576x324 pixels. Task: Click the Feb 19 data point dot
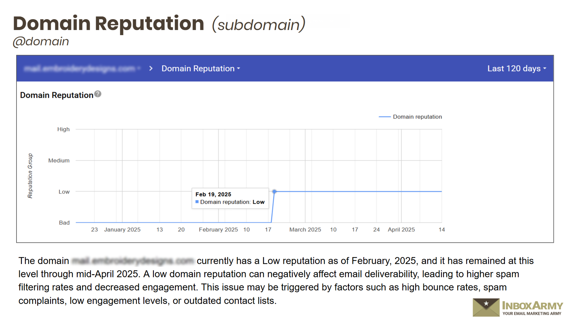click(274, 191)
